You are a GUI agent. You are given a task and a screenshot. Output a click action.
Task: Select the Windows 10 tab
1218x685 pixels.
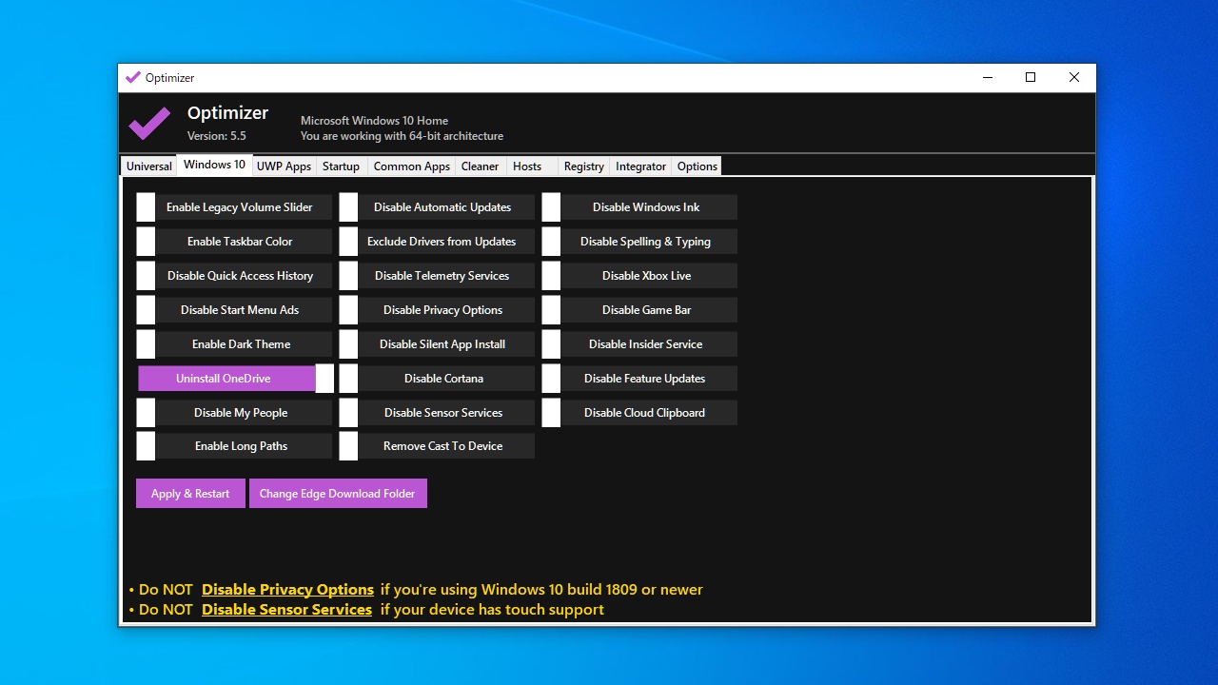point(215,165)
